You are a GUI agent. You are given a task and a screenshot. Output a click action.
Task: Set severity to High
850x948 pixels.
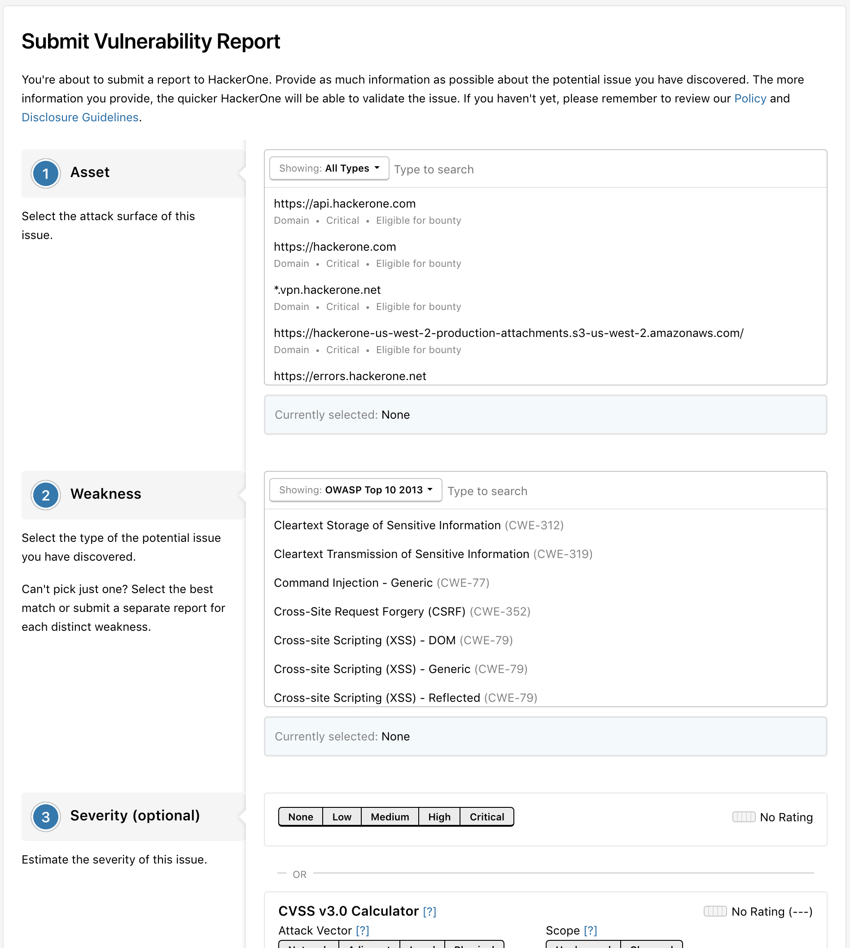coord(439,817)
